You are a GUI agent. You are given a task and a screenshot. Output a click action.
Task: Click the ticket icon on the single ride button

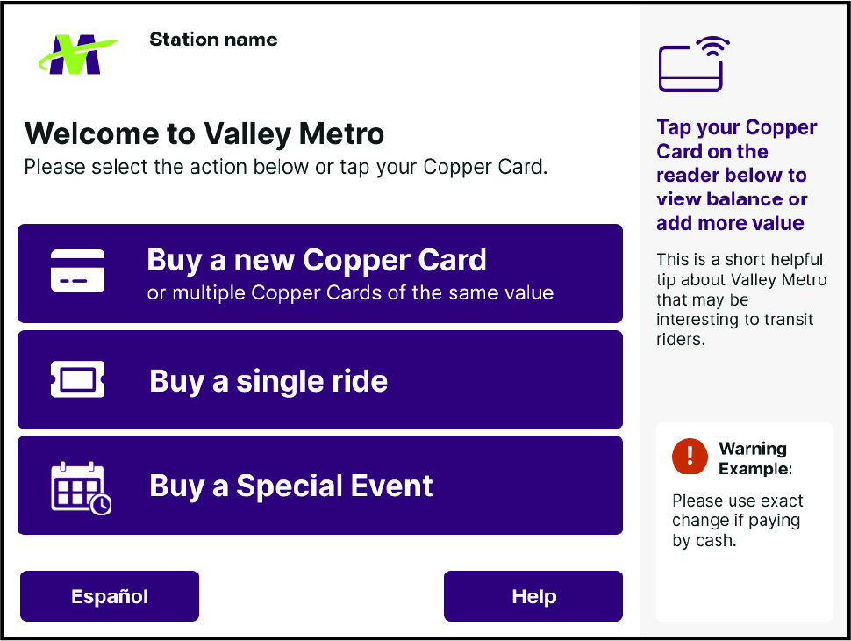pyautogui.click(x=77, y=379)
